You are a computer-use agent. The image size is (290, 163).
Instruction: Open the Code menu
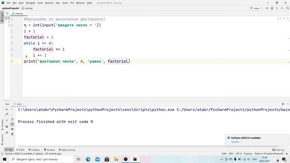coord(40,3)
